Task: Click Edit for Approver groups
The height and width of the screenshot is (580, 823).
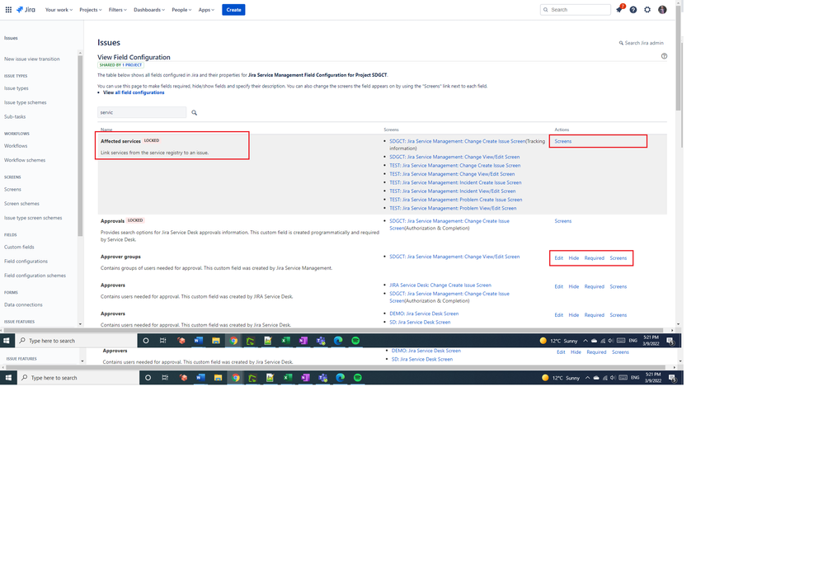Action: (558, 258)
